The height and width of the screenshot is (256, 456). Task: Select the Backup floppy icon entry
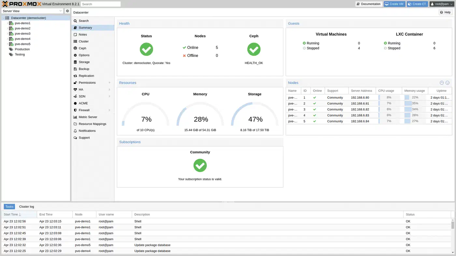[x=75, y=69]
